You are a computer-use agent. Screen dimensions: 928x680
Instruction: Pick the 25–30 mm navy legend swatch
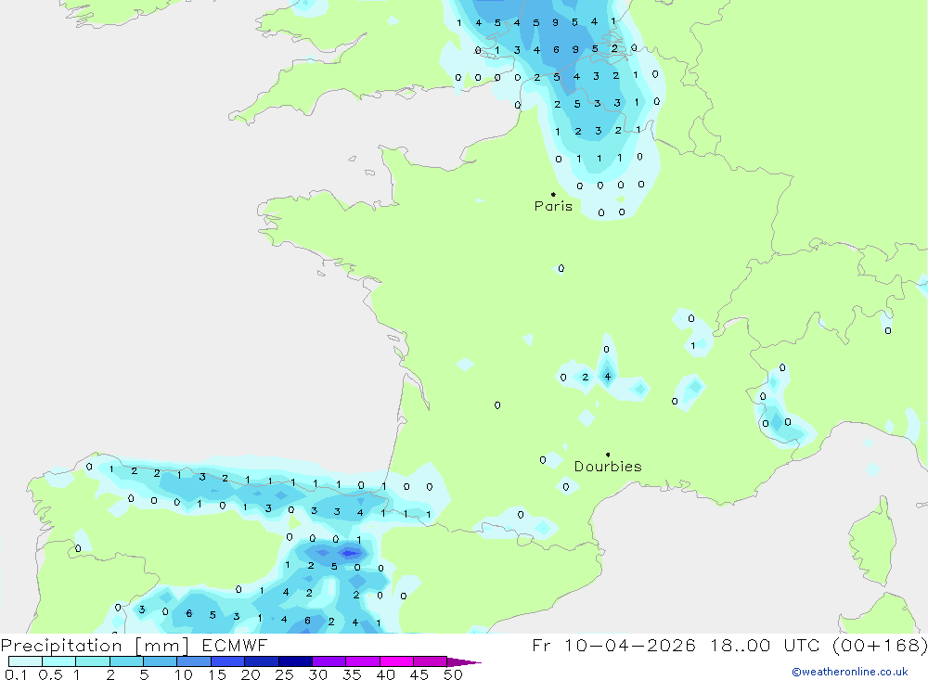[x=295, y=661]
